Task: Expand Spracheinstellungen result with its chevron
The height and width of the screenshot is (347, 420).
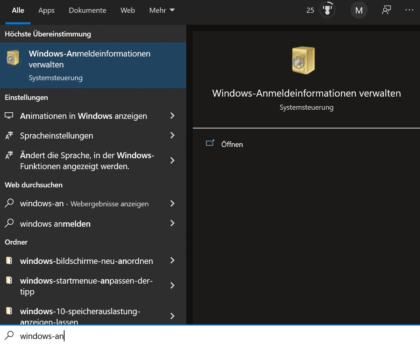Action: point(172,136)
